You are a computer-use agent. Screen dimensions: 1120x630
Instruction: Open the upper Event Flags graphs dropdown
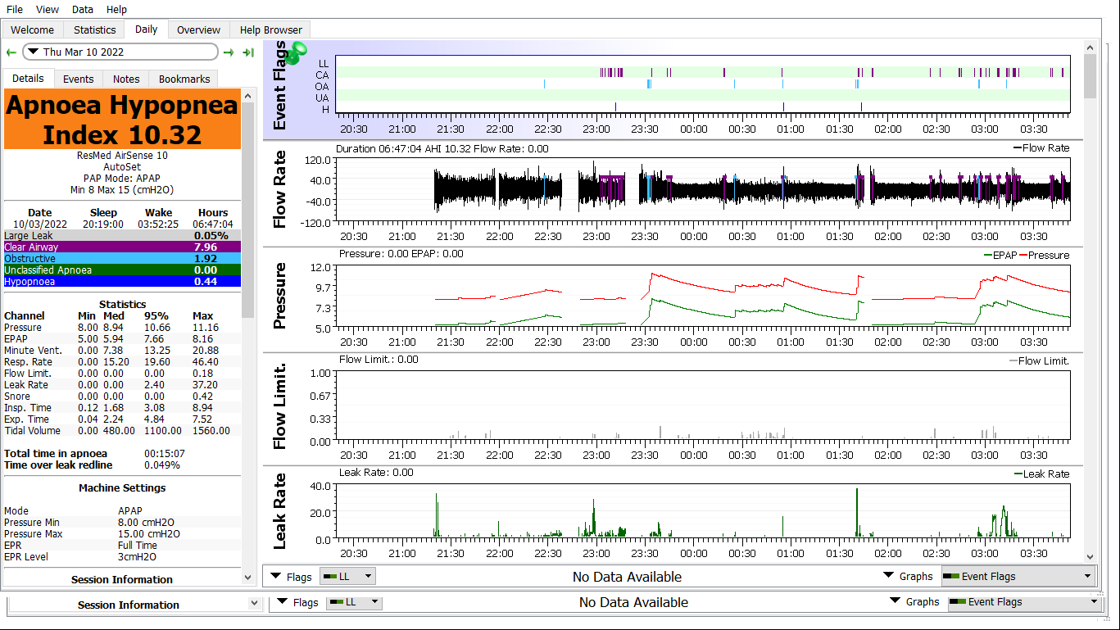coord(1018,577)
